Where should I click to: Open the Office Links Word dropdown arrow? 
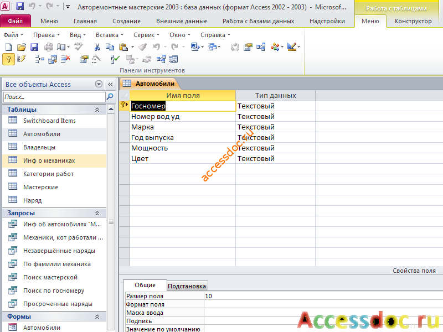(x=202, y=47)
